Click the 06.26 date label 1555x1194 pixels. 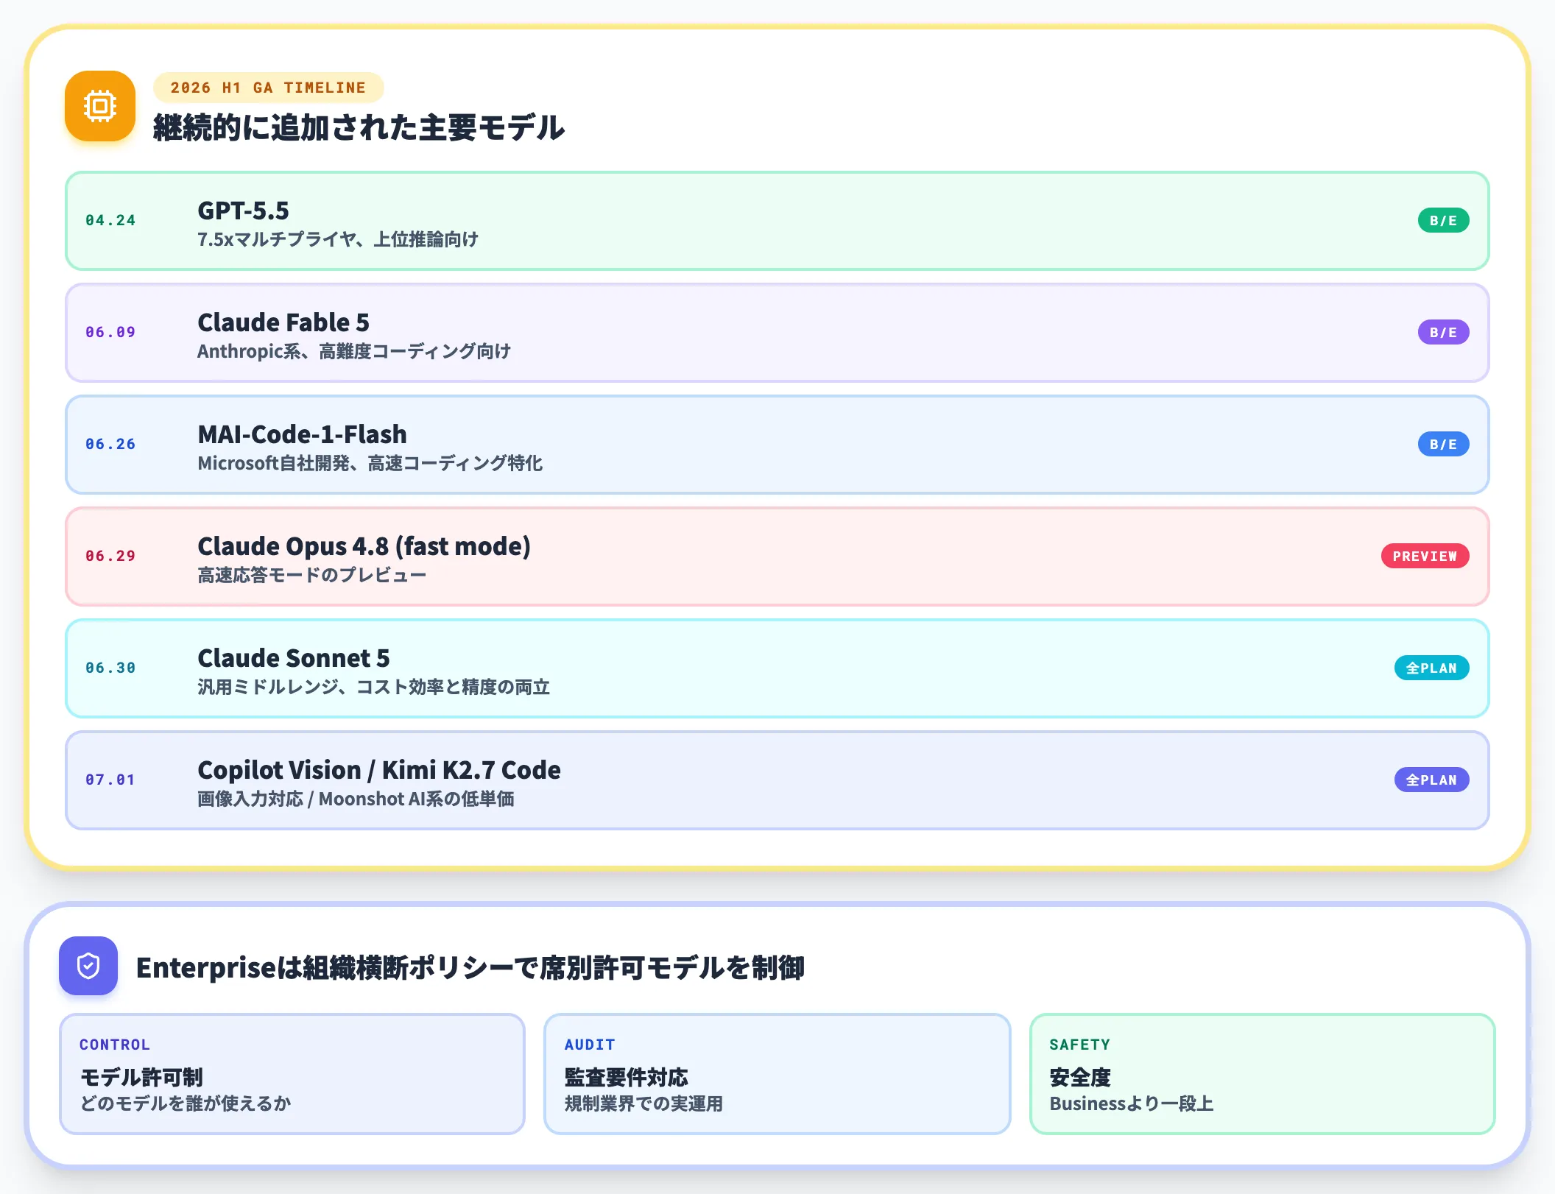tap(110, 444)
